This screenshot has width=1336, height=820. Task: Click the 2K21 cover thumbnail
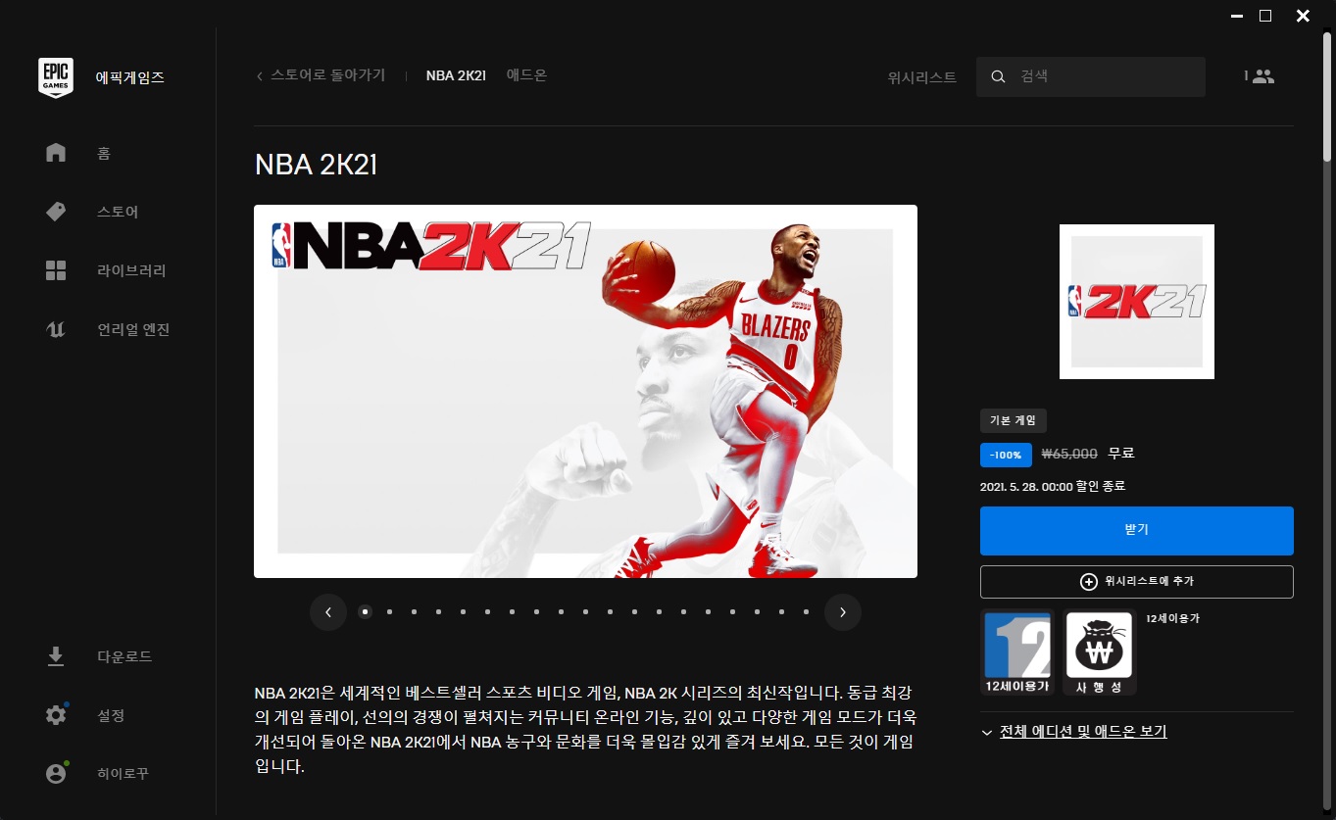click(1137, 302)
